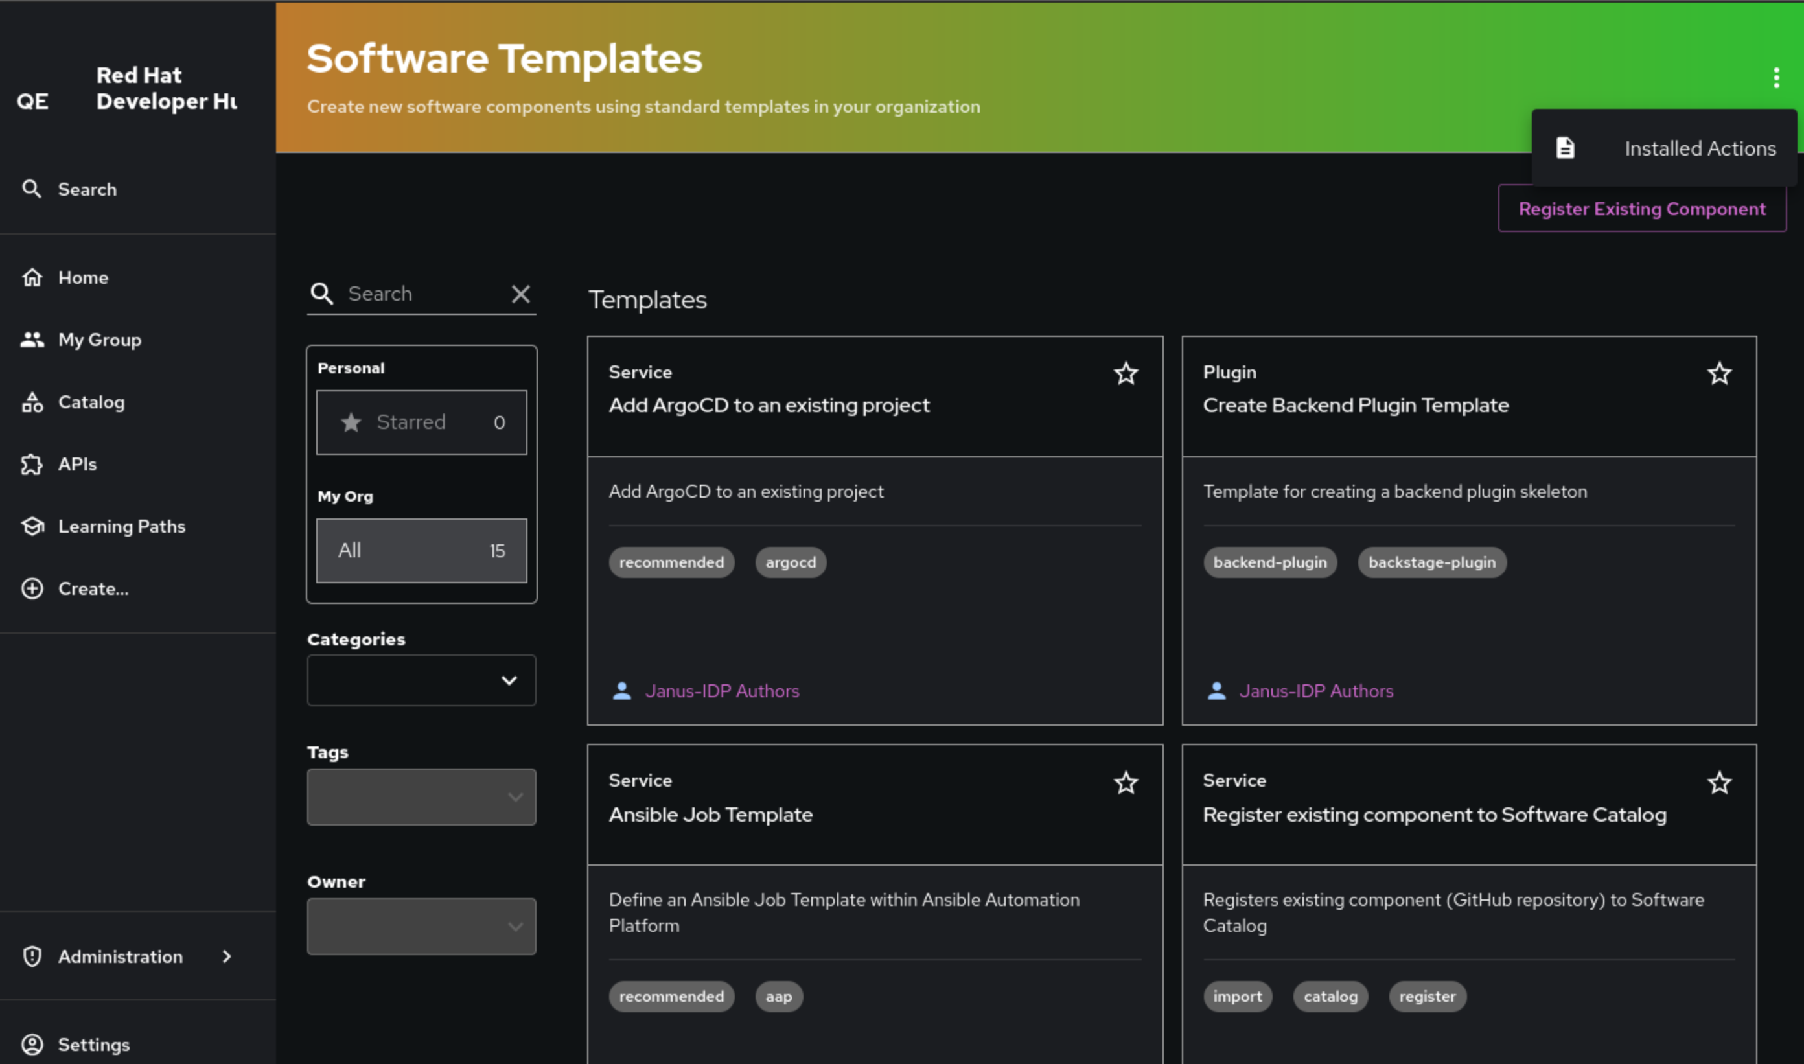The width and height of the screenshot is (1804, 1064).
Task: Open My Group from sidebar
Action: point(99,340)
